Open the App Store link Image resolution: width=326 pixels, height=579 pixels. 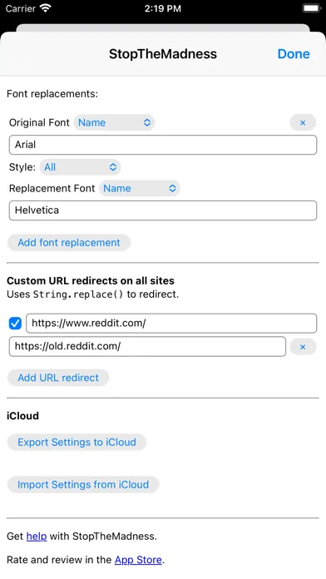coord(138,560)
